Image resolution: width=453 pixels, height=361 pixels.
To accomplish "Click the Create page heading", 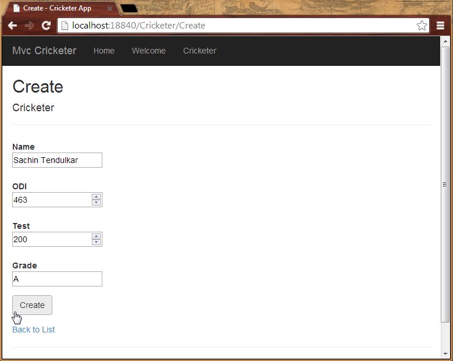I will point(38,87).
